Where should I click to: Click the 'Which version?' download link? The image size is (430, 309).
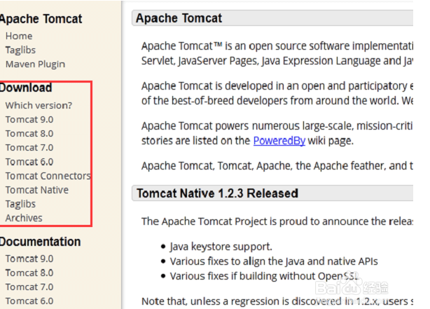(39, 105)
